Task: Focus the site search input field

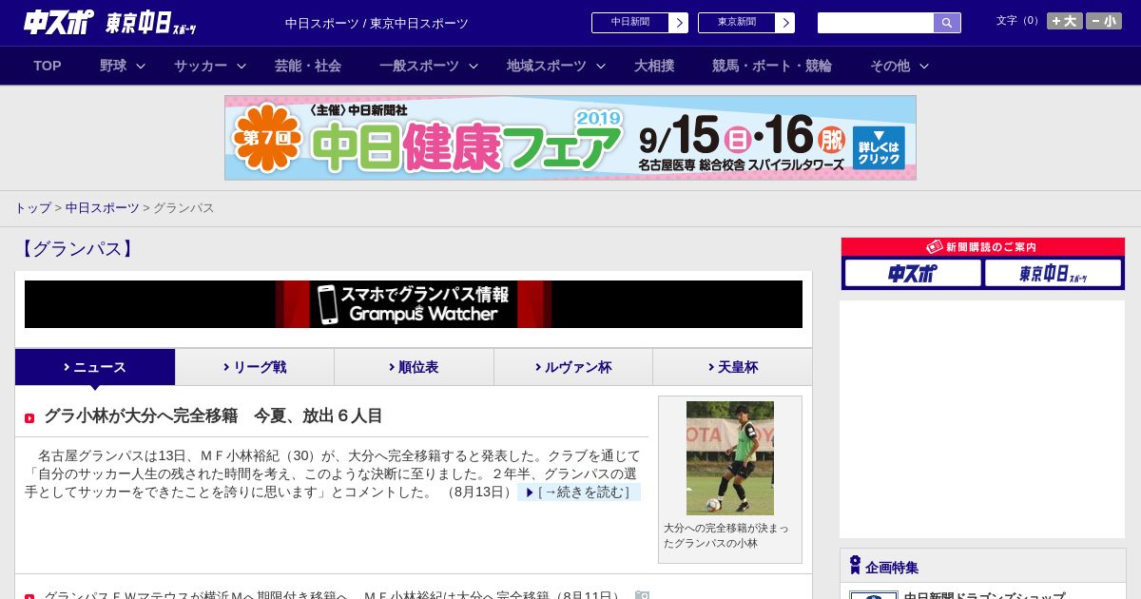Action: click(876, 23)
